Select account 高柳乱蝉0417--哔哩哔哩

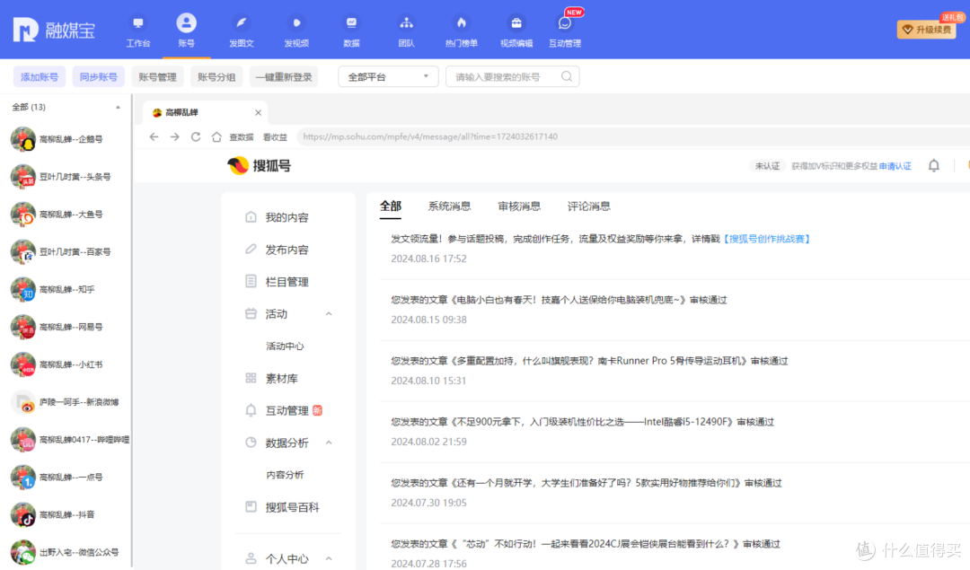tap(69, 440)
